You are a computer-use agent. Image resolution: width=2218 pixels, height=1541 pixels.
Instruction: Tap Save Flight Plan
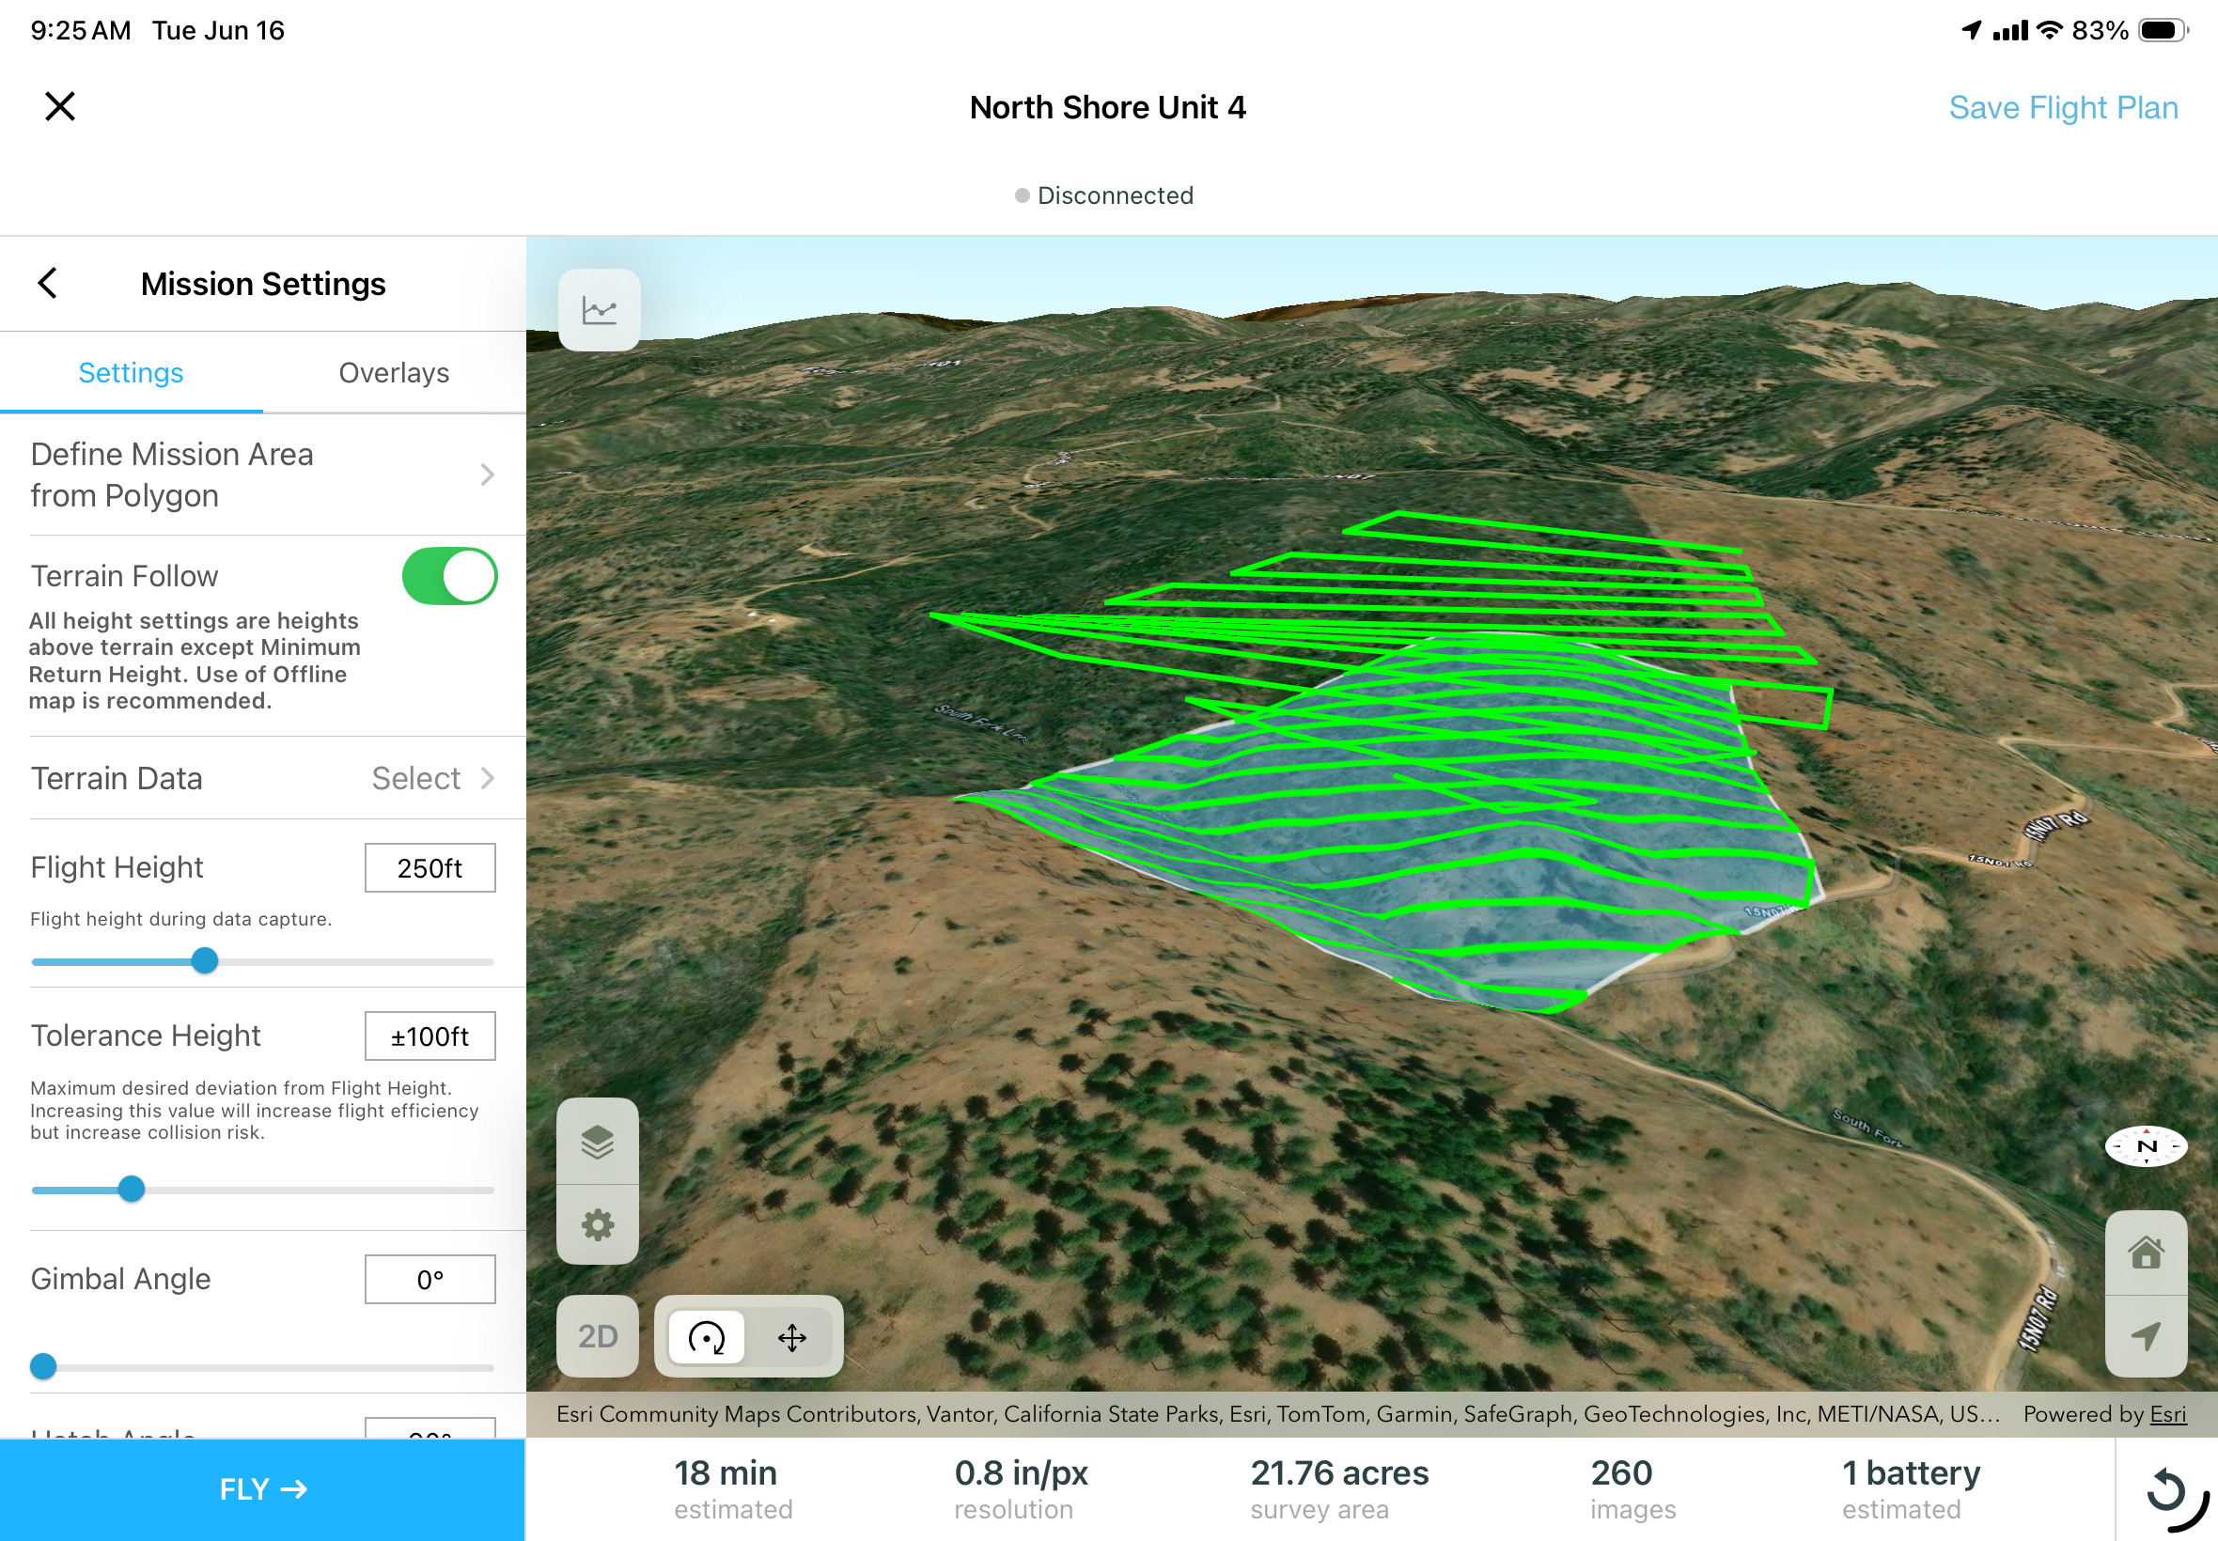(x=2064, y=107)
